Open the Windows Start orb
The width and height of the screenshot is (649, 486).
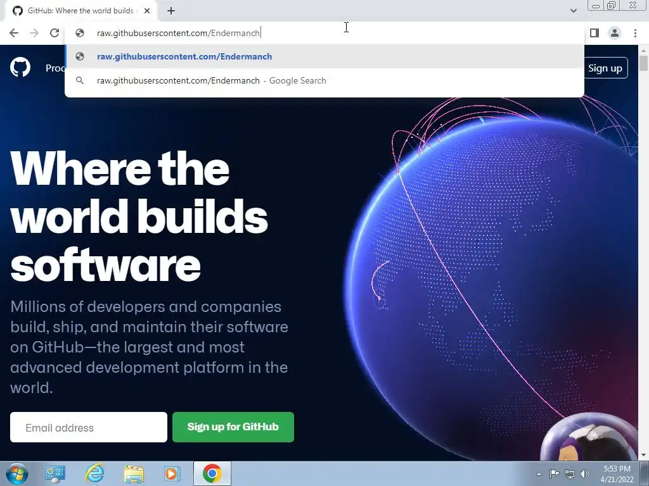point(17,473)
